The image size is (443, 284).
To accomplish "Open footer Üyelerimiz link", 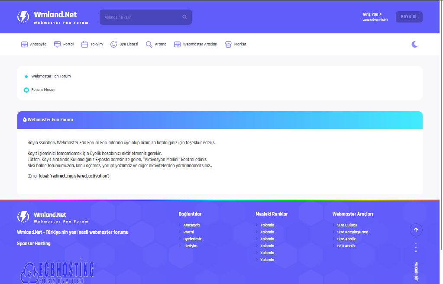I will pos(192,239).
